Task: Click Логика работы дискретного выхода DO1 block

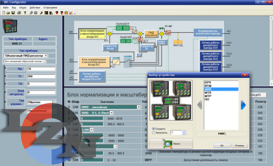Action: point(210,45)
